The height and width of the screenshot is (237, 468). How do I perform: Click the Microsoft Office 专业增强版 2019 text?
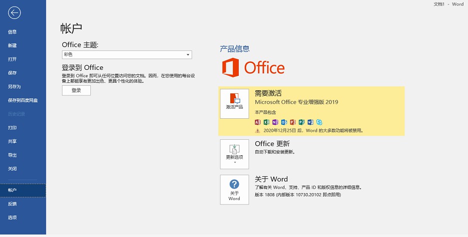(296, 102)
